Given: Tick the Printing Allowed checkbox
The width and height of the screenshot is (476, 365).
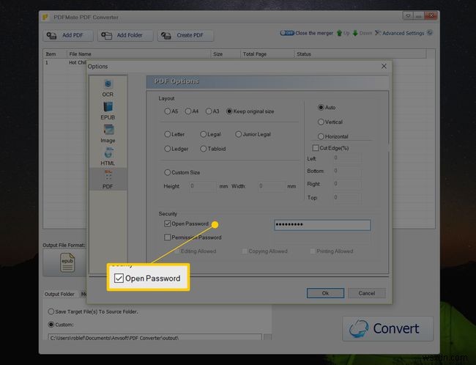Looking at the screenshot, I should [x=313, y=251].
